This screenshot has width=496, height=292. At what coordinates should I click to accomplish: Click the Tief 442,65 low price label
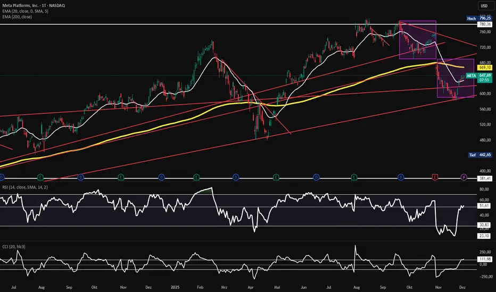pos(480,154)
